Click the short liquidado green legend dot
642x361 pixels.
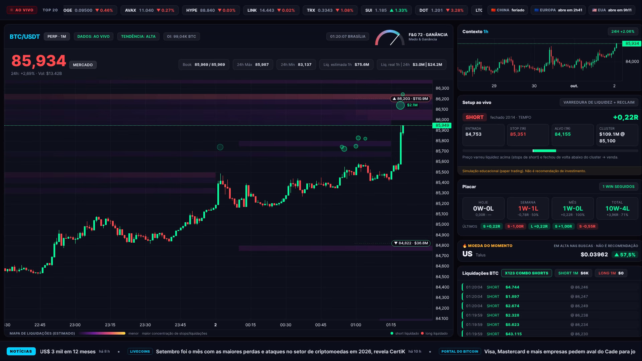point(392,333)
